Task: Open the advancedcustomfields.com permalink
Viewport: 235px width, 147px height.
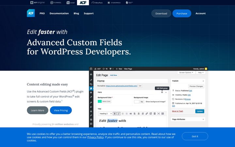Action: 121,86
